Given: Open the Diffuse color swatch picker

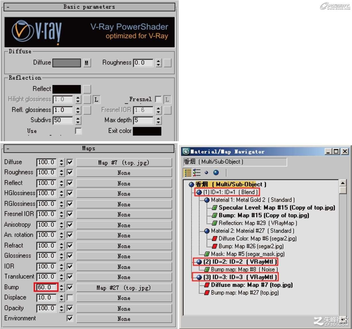Looking at the screenshot, I should click(x=67, y=63).
